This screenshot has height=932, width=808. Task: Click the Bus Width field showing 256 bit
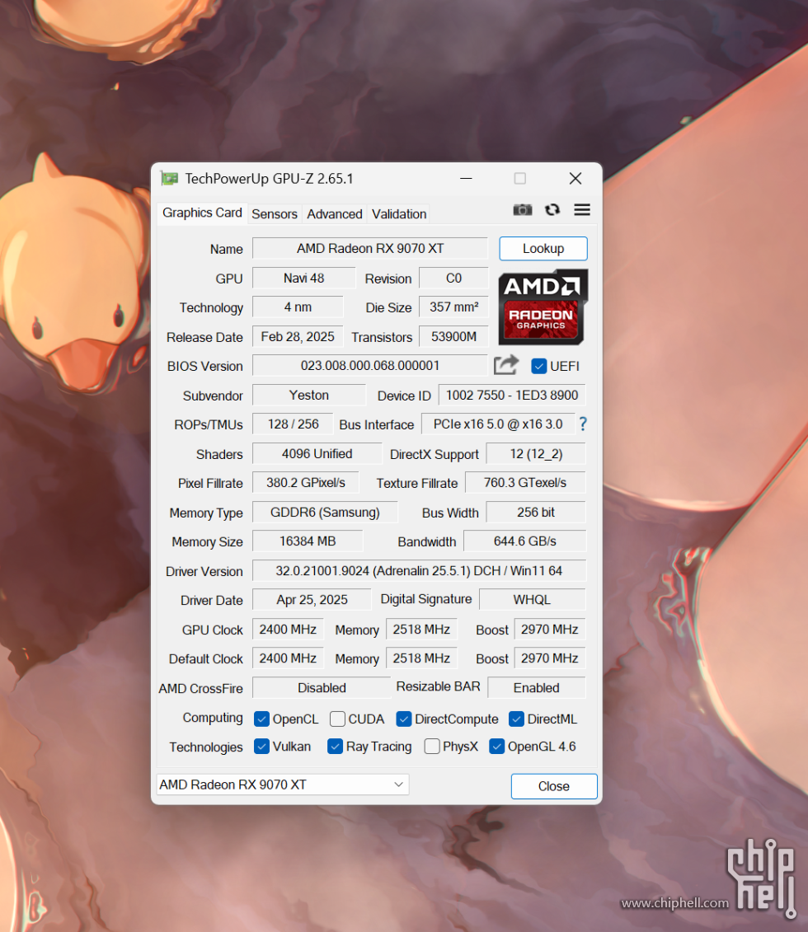click(x=536, y=513)
